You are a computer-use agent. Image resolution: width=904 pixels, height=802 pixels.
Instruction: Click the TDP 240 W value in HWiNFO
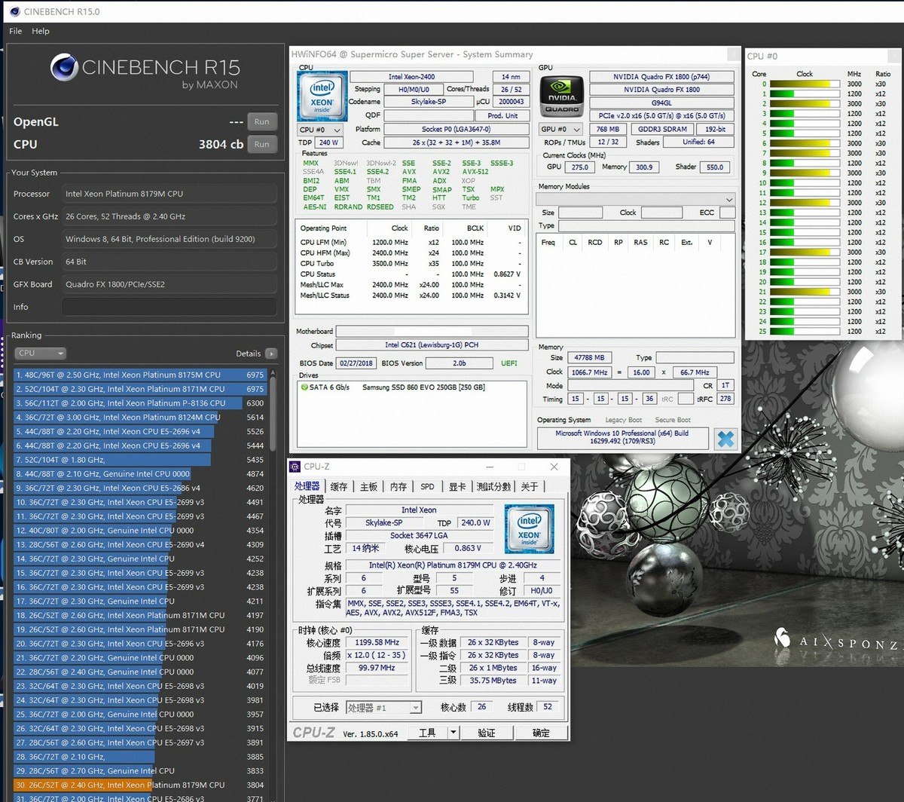328,142
